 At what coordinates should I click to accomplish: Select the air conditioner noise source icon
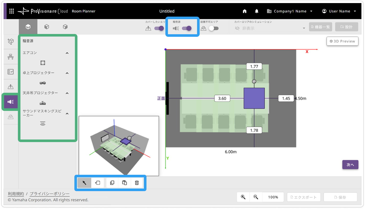point(43,63)
